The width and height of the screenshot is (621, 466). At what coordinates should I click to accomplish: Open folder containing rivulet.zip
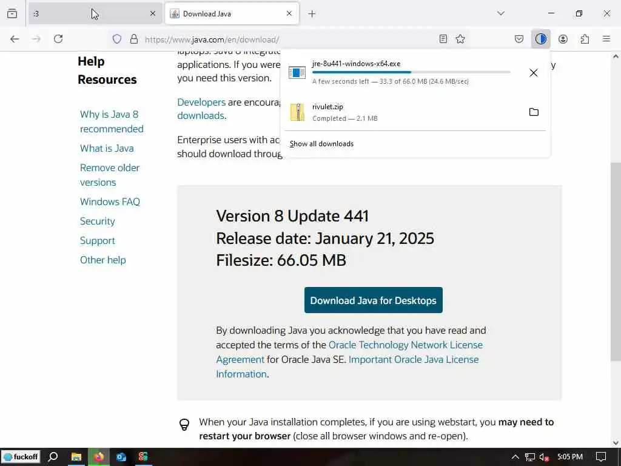534,112
